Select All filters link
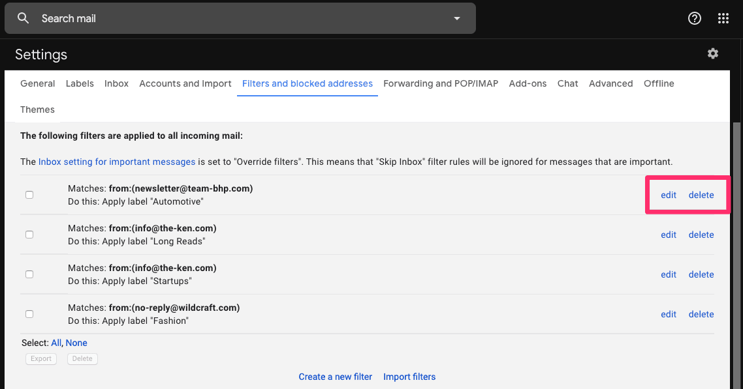 tap(56, 343)
